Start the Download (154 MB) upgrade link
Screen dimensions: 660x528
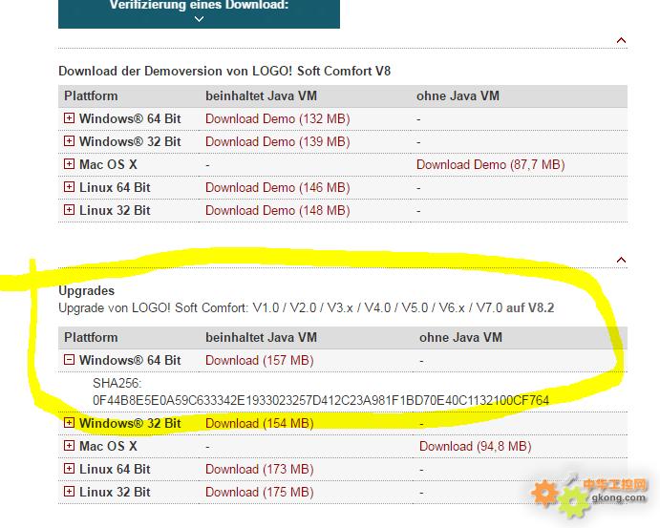click(x=259, y=424)
